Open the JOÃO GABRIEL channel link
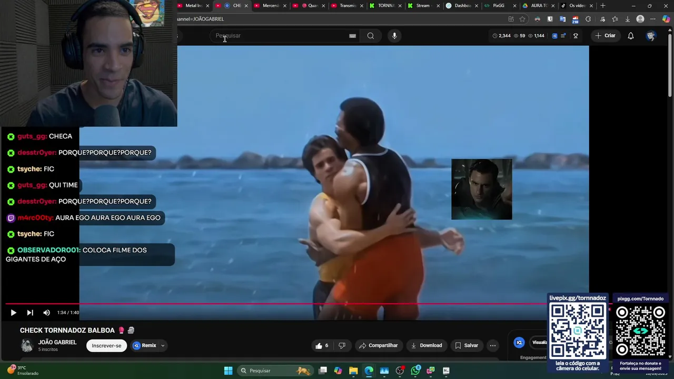Image resolution: width=674 pixels, height=379 pixels. tap(57, 342)
